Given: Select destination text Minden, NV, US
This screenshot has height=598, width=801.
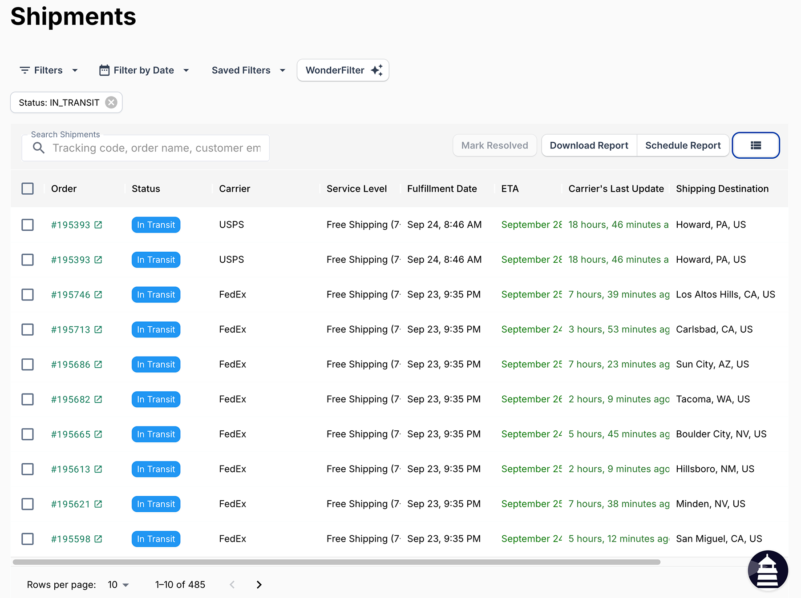Looking at the screenshot, I should [711, 504].
